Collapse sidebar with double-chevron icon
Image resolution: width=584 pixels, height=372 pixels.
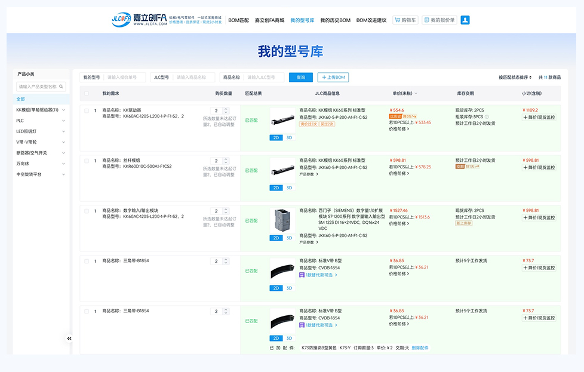click(69, 339)
